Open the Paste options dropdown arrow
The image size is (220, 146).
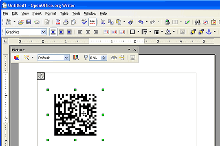pos(124,22)
